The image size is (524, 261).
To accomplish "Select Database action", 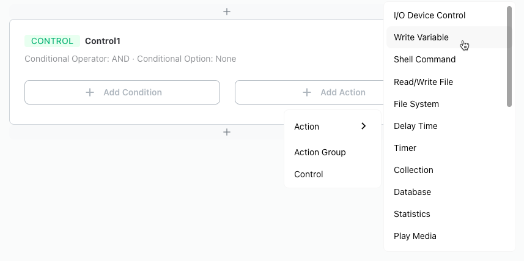I will tap(446, 192).
